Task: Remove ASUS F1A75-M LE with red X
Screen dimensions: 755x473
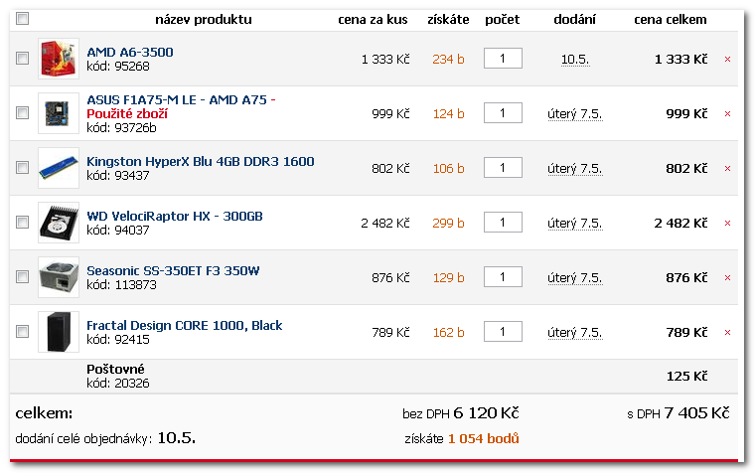Action: click(x=727, y=113)
